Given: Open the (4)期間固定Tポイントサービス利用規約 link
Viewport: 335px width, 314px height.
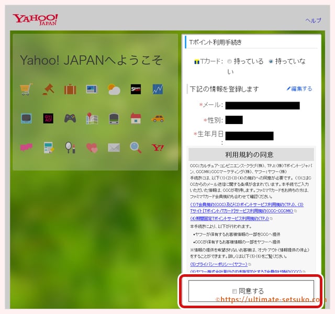Looking at the screenshot, I should pyautogui.click(x=229, y=218).
